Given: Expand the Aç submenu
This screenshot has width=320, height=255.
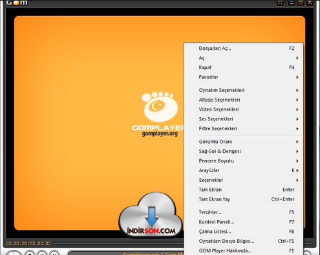Looking at the screenshot, I should pos(244,58).
